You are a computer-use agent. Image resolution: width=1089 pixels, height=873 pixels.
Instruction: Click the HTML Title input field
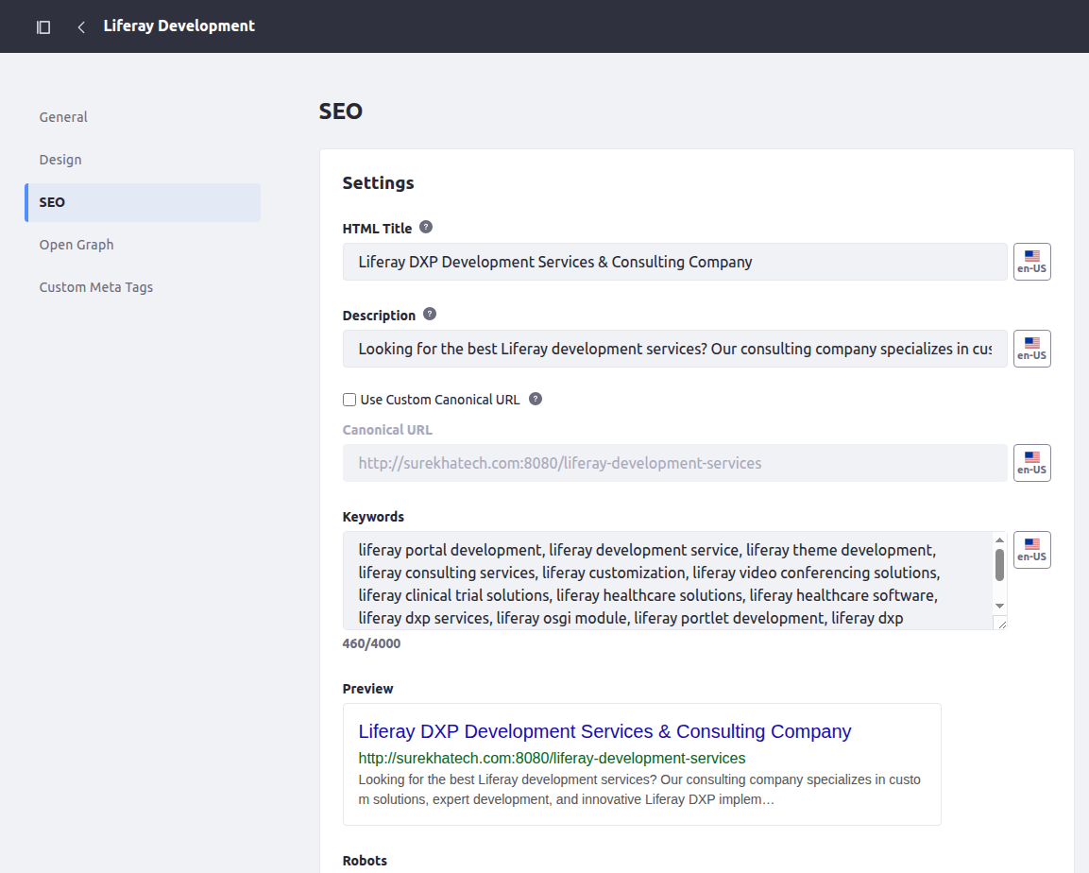[x=675, y=262]
